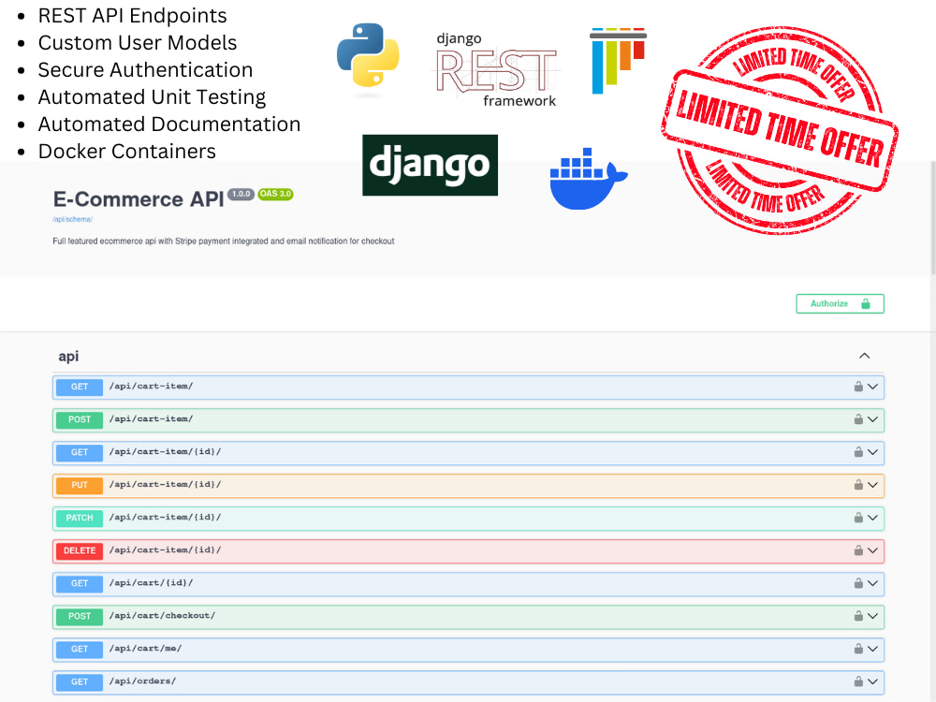The width and height of the screenshot is (936, 702).
Task: Click lock icon on GET /api/cart/{id}/ row
Action: click(x=857, y=583)
